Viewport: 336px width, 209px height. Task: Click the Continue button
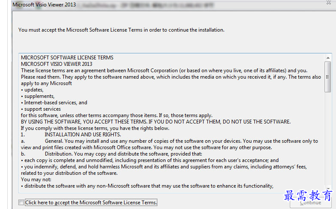tap(311, 203)
